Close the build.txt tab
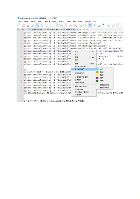Viewport: 140px width, 199px height. pos(92,30)
